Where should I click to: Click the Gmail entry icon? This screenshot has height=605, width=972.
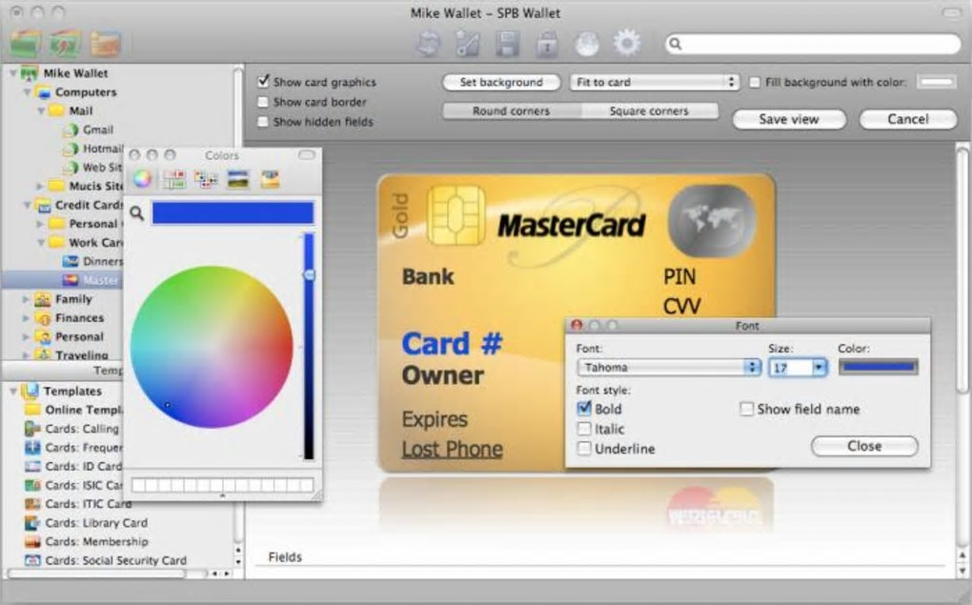click(x=71, y=130)
